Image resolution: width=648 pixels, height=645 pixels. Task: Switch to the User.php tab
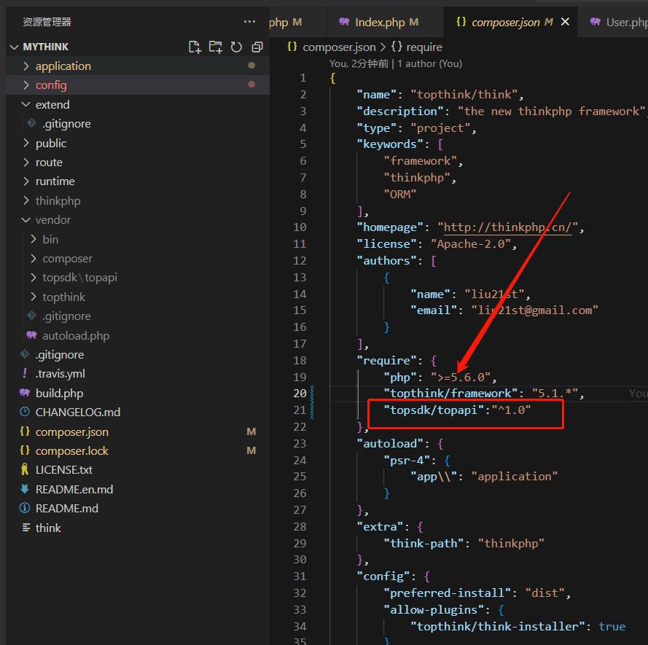coord(625,22)
